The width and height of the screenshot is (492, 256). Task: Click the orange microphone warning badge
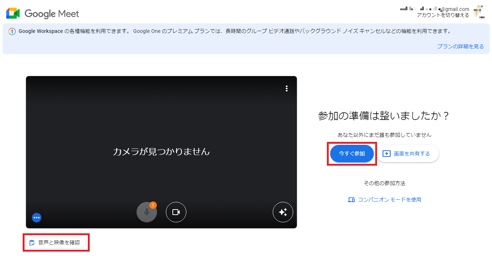pos(153,205)
